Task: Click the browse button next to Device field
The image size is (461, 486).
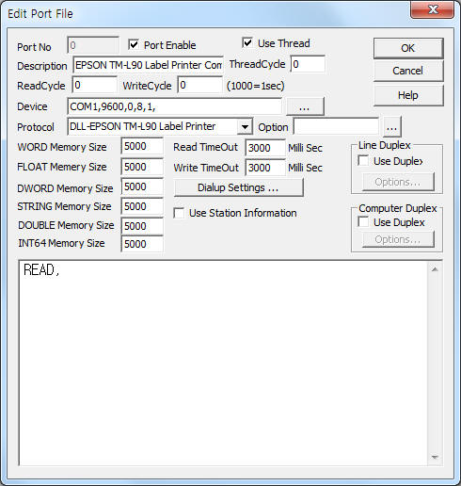Action: 305,106
